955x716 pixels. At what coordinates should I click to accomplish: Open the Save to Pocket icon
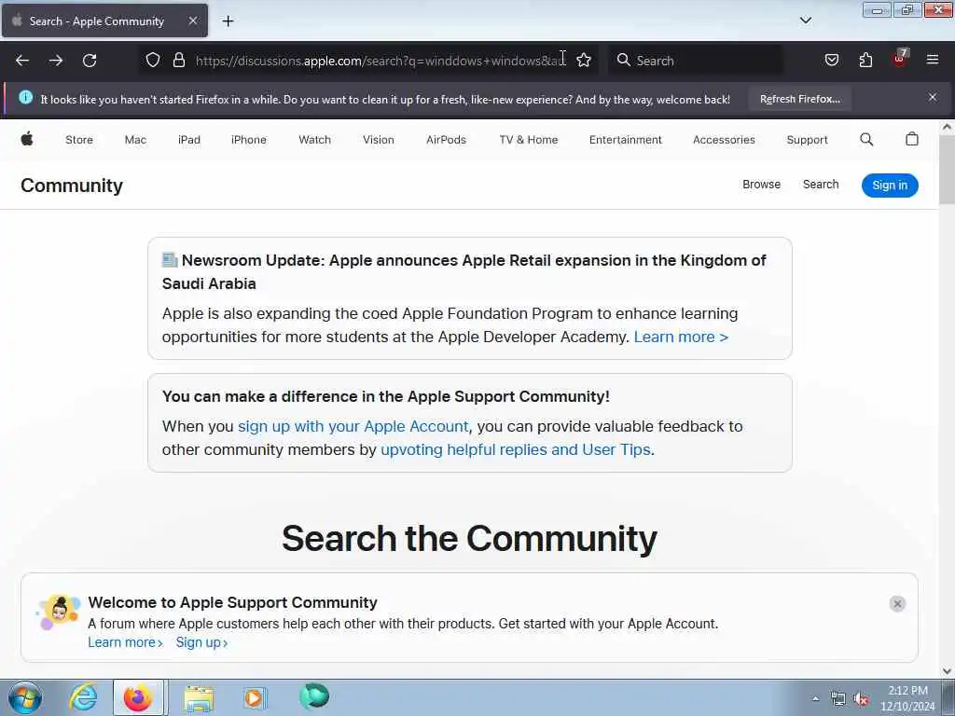click(831, 60)
